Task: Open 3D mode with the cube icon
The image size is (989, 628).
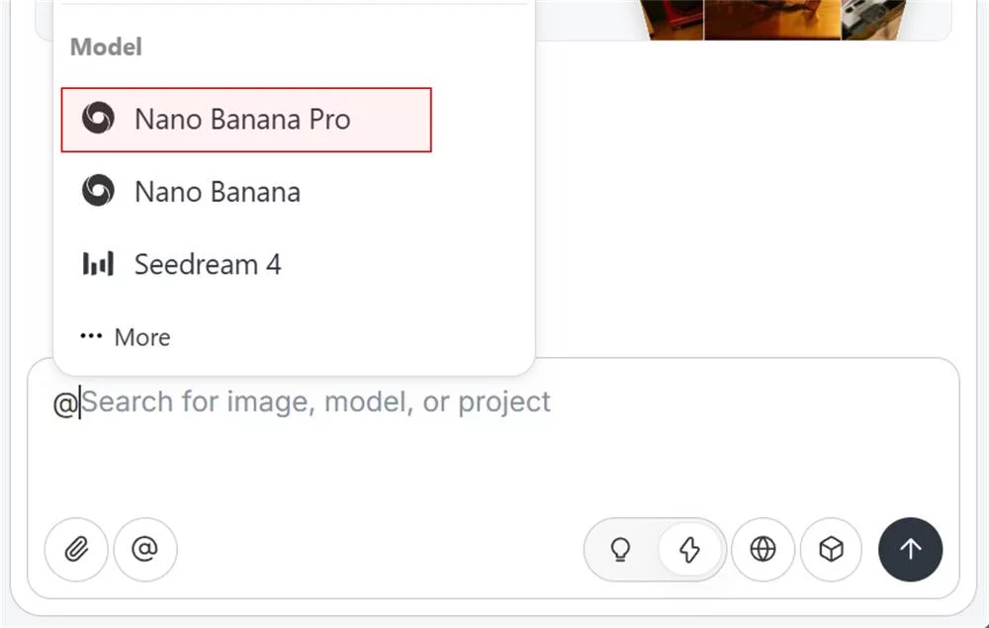Action: click(832, 550)
